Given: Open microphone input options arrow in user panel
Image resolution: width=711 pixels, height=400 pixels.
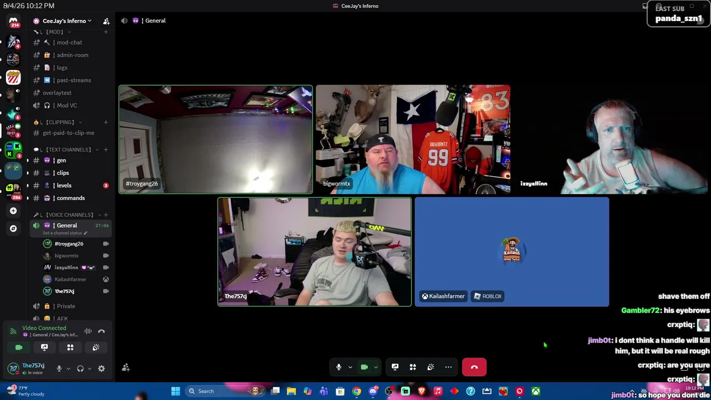Looking at the screenshot, I should pos(68,368).
